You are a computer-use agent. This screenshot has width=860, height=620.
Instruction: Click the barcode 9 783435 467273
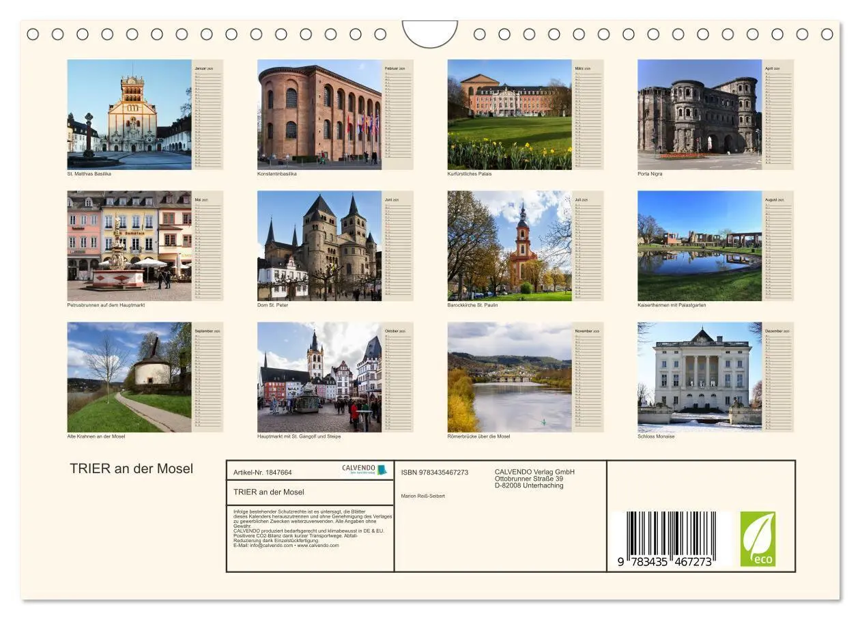(x=665, y=540)
